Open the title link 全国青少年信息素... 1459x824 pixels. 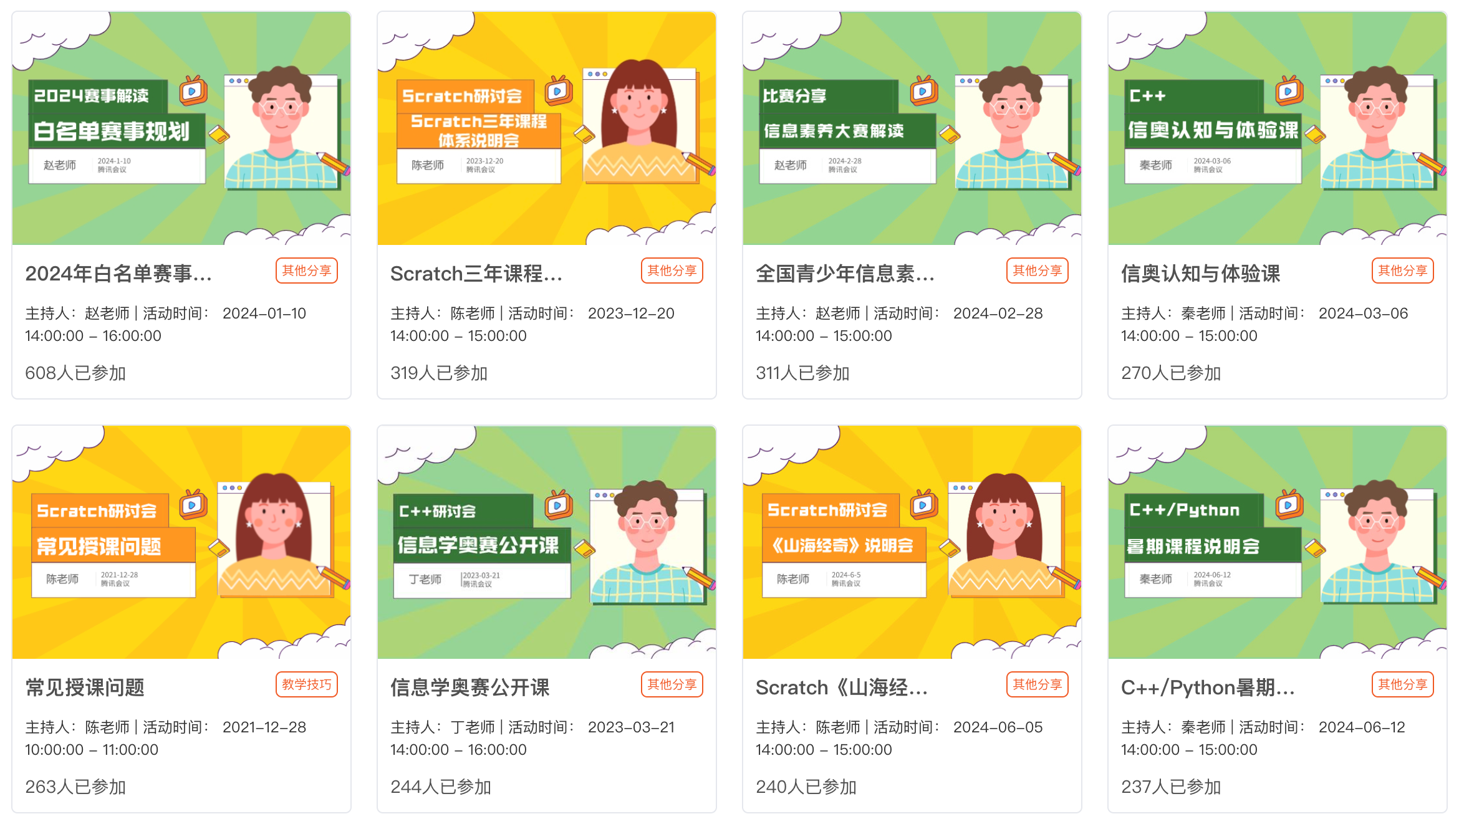point(845,274)
